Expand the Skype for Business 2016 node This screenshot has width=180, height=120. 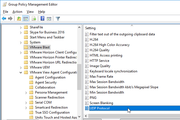point(21,33)
